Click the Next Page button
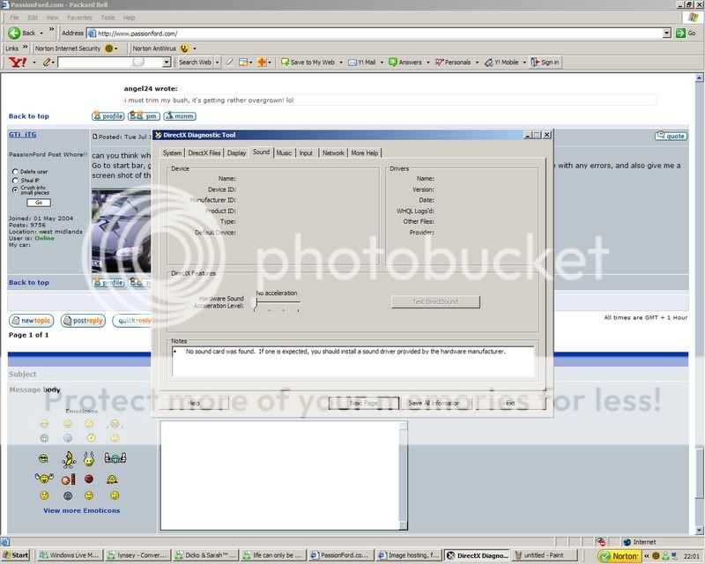The width and height of the screenshot is (705, 564). click(364, 403)
